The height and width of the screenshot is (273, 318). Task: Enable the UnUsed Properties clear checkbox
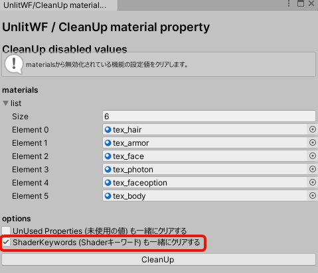pyautogui.click(x=6, y=231)
